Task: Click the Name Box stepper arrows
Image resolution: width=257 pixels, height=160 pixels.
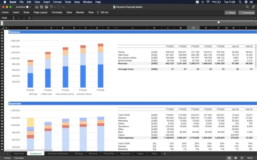Action: [x=14, y=18]
